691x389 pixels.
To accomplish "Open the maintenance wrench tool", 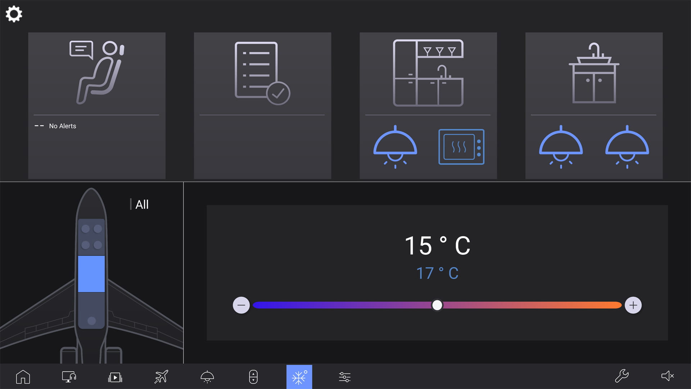I will (x=622, y=377).
